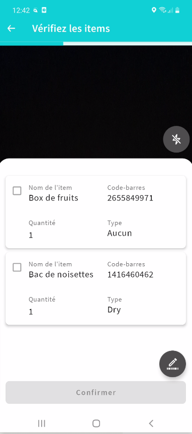Check the Box de fruits checkbox
This screenshot has width=192, height=434.
[x=17, y=191]
